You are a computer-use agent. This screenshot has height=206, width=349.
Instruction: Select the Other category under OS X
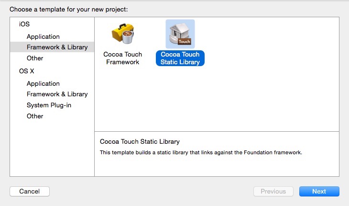click(x=35, y=116)
